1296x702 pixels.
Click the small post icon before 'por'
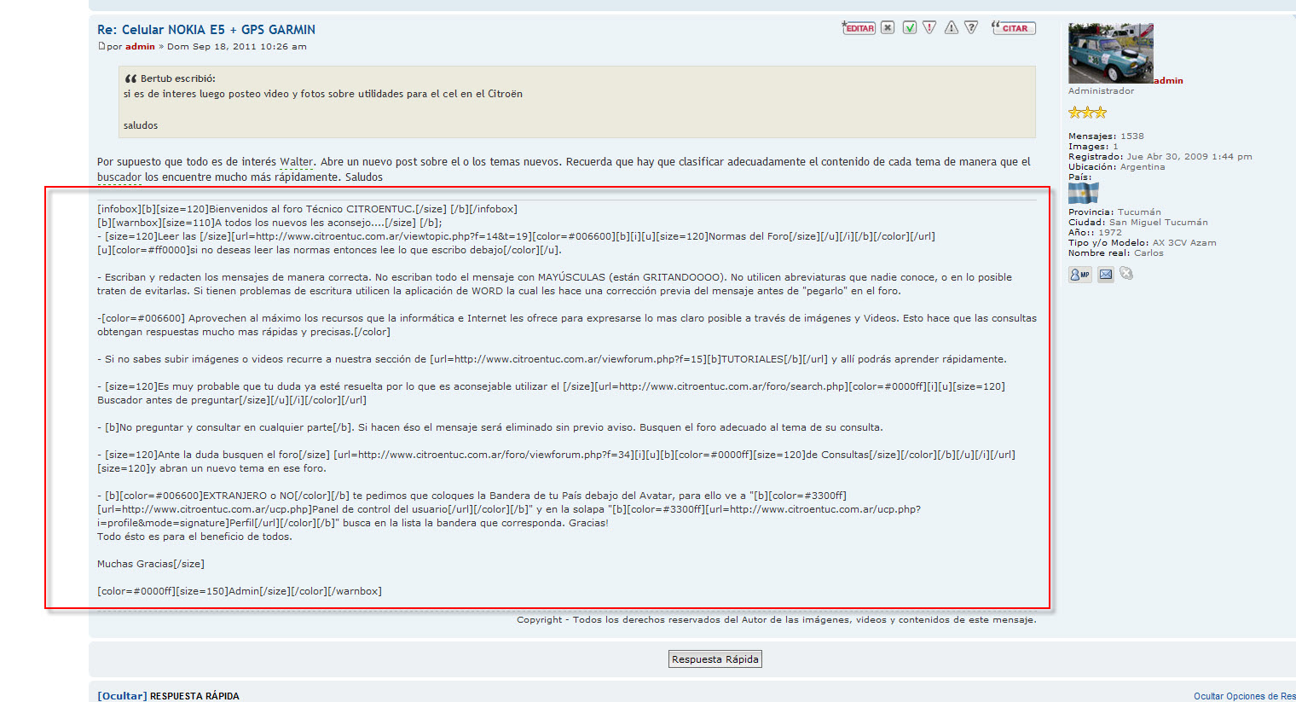click(x=101, y=46)
